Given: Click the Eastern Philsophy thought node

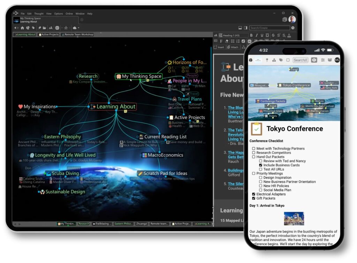Looking at the screenshot, I should pos(62,137).
